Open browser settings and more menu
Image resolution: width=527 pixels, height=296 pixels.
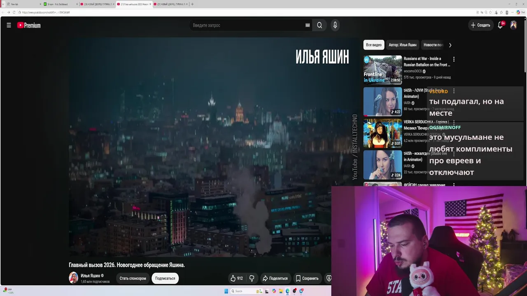pos(513,12)
